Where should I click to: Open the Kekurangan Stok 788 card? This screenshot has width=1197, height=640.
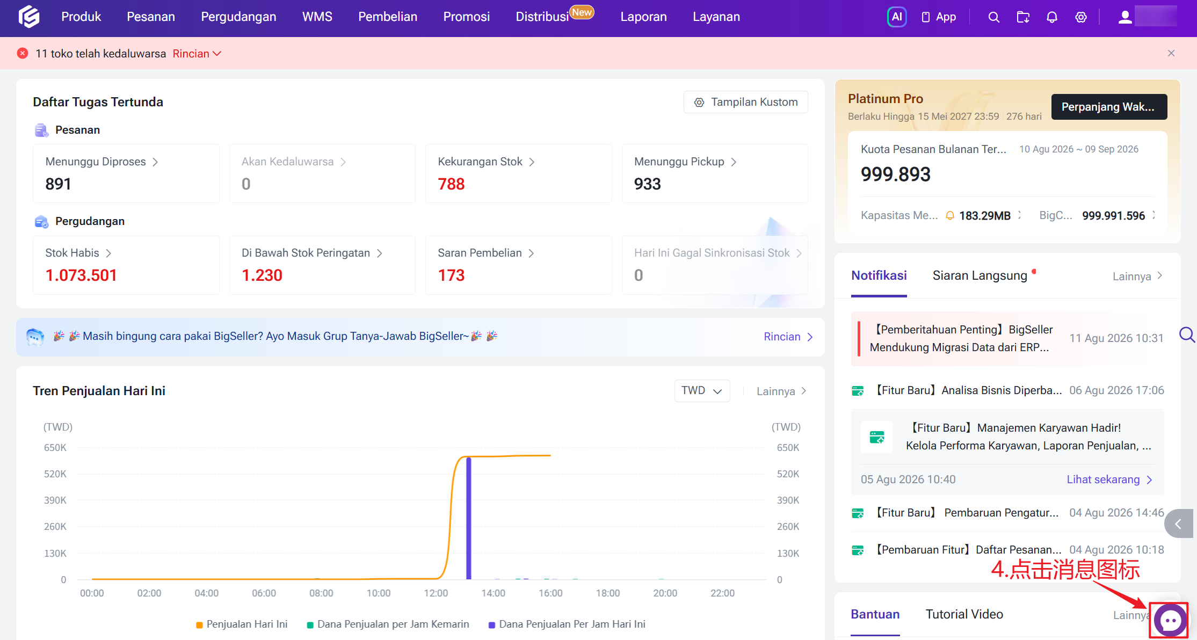coord(518,173)
